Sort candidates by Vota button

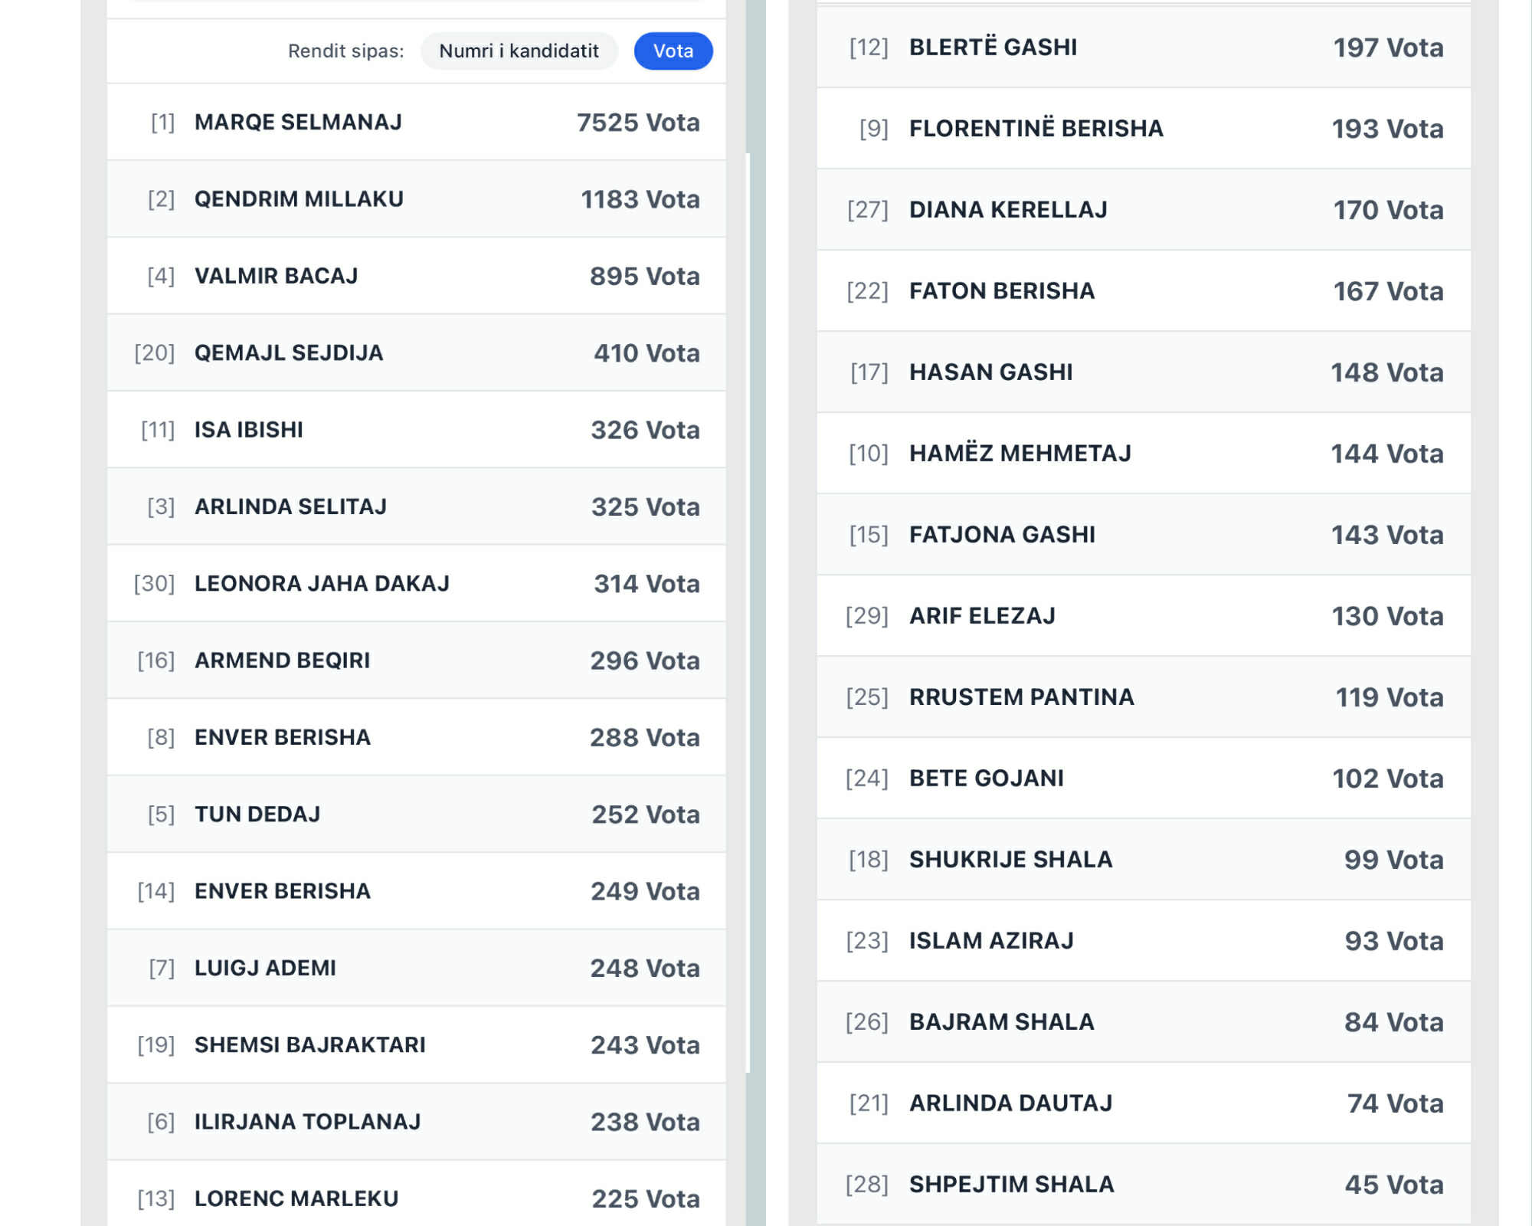pos(673,51)
